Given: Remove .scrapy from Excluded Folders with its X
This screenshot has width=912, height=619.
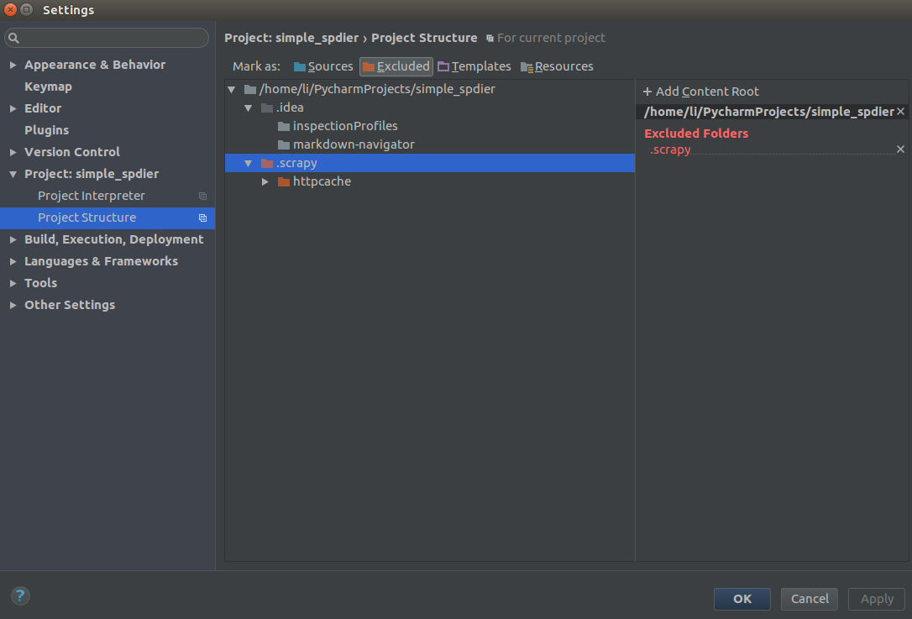Looking at the screenshot, I should [900, 149].
